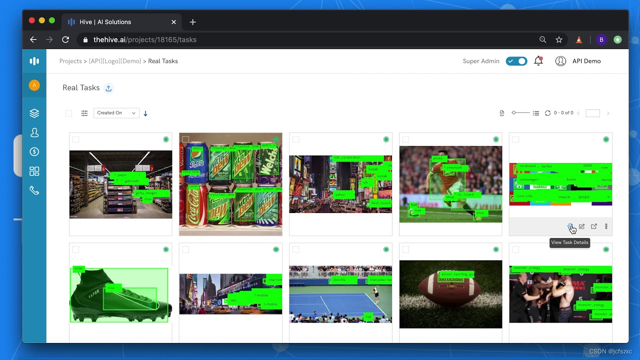Check the supermarket aisle task checkbox
The height and width of the screenshot is (360, 640).
click(x=76, y=139)
